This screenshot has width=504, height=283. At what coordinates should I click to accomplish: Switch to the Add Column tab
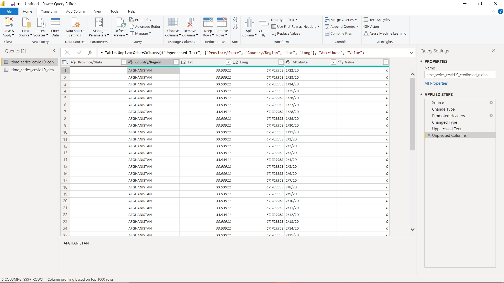[76, 11]
